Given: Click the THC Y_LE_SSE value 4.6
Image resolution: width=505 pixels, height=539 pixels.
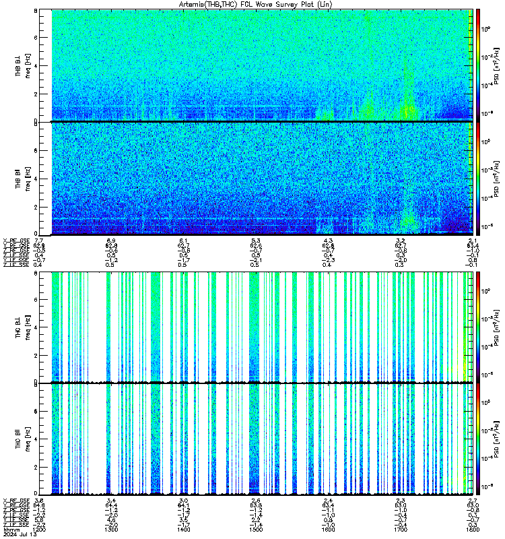Looking at the screenshot, I should (111, 520).
